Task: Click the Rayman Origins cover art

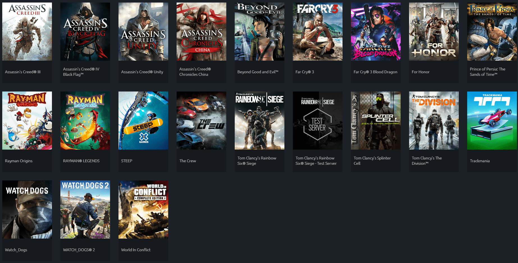Action: (x=27, y=120)
